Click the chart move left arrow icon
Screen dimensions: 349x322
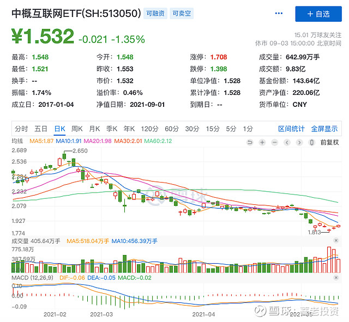(287, 142)
